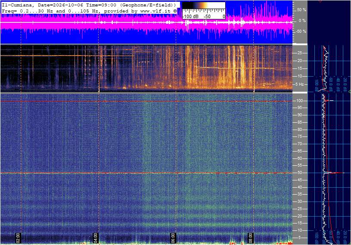Click the 40 Hz frequency scale label
Viewport: 351px width, 245px height.
pyautogui.click(x=300, y=187)
